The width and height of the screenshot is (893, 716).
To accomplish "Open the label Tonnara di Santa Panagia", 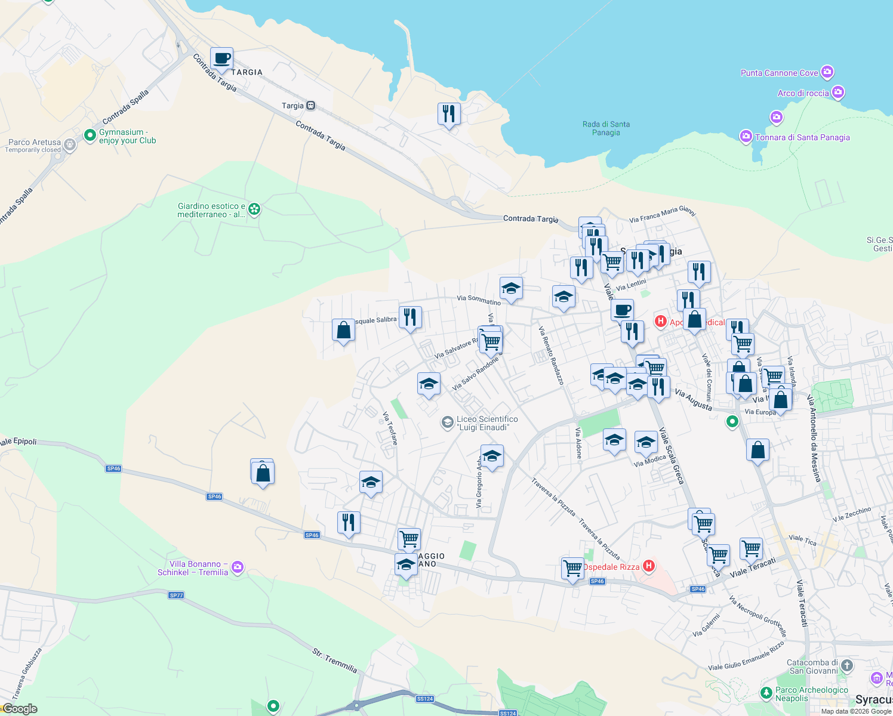I will click(803, 137).
